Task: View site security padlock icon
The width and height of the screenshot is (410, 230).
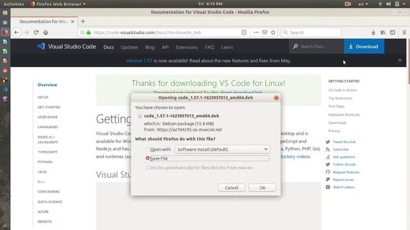Action: pyautogui.click(x=88, y=33)
